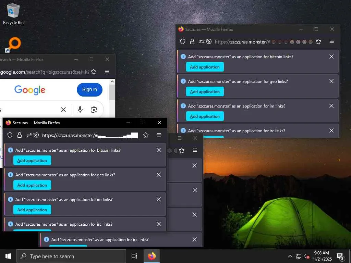Image resolution: width=351 pixels, height=263 pixels.
Task: Click the info icon on the geo notification, top-right window
Action: coord(183,81)
